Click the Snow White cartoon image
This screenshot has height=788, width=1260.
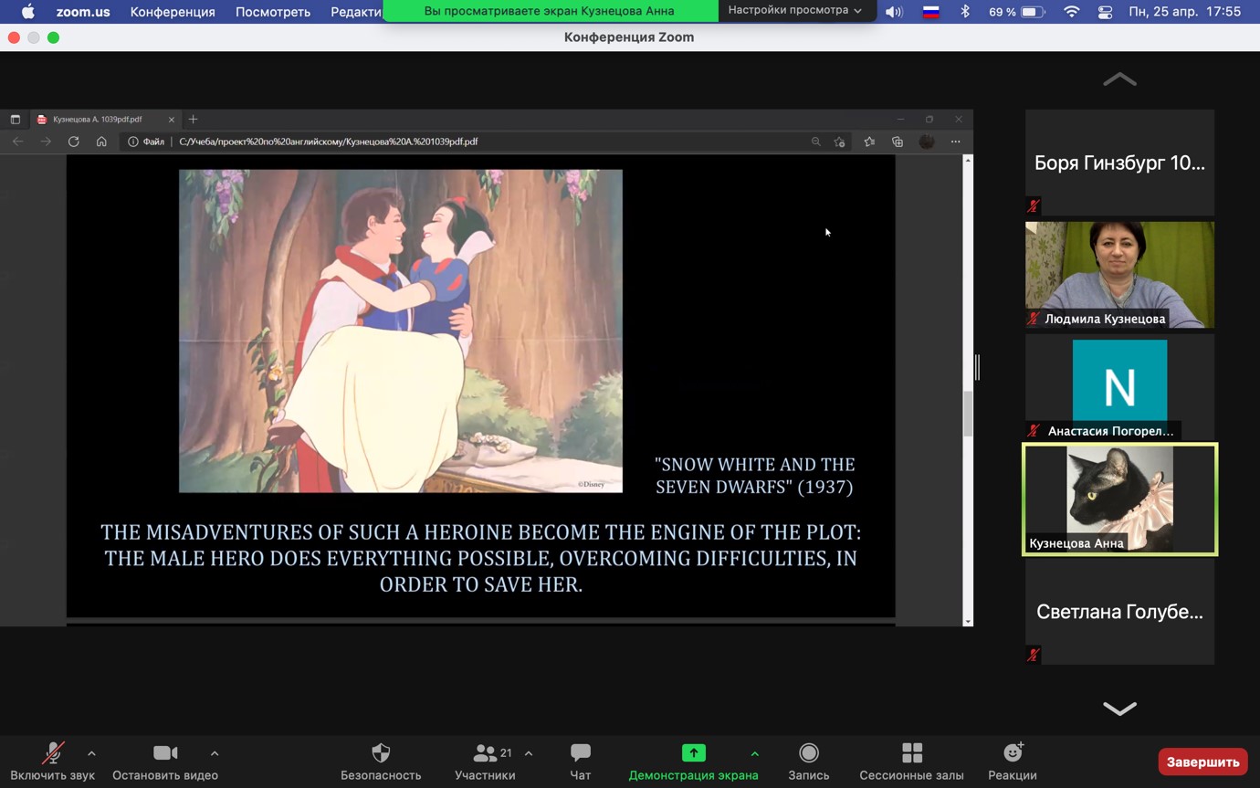pyautogui.click(x=401, y=331)
